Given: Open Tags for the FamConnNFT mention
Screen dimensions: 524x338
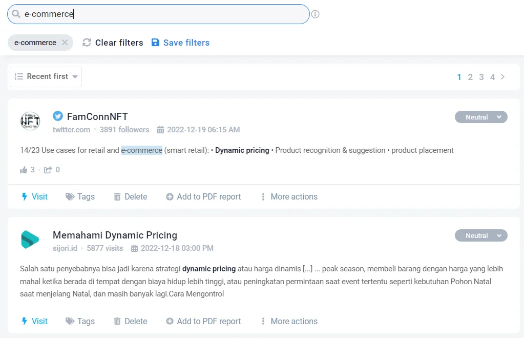Looking at the screenshot, I should click(x=80, y=197).
